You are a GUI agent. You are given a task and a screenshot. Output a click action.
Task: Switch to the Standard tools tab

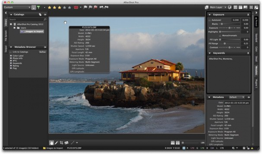(256, 38)
